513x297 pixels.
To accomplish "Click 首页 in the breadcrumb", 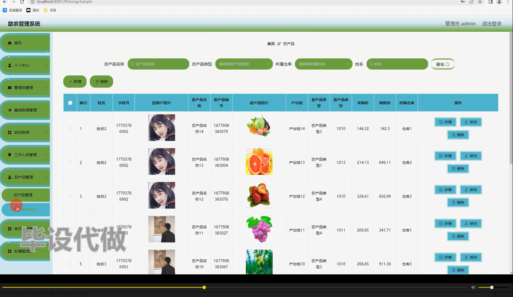I will point(271,44).
